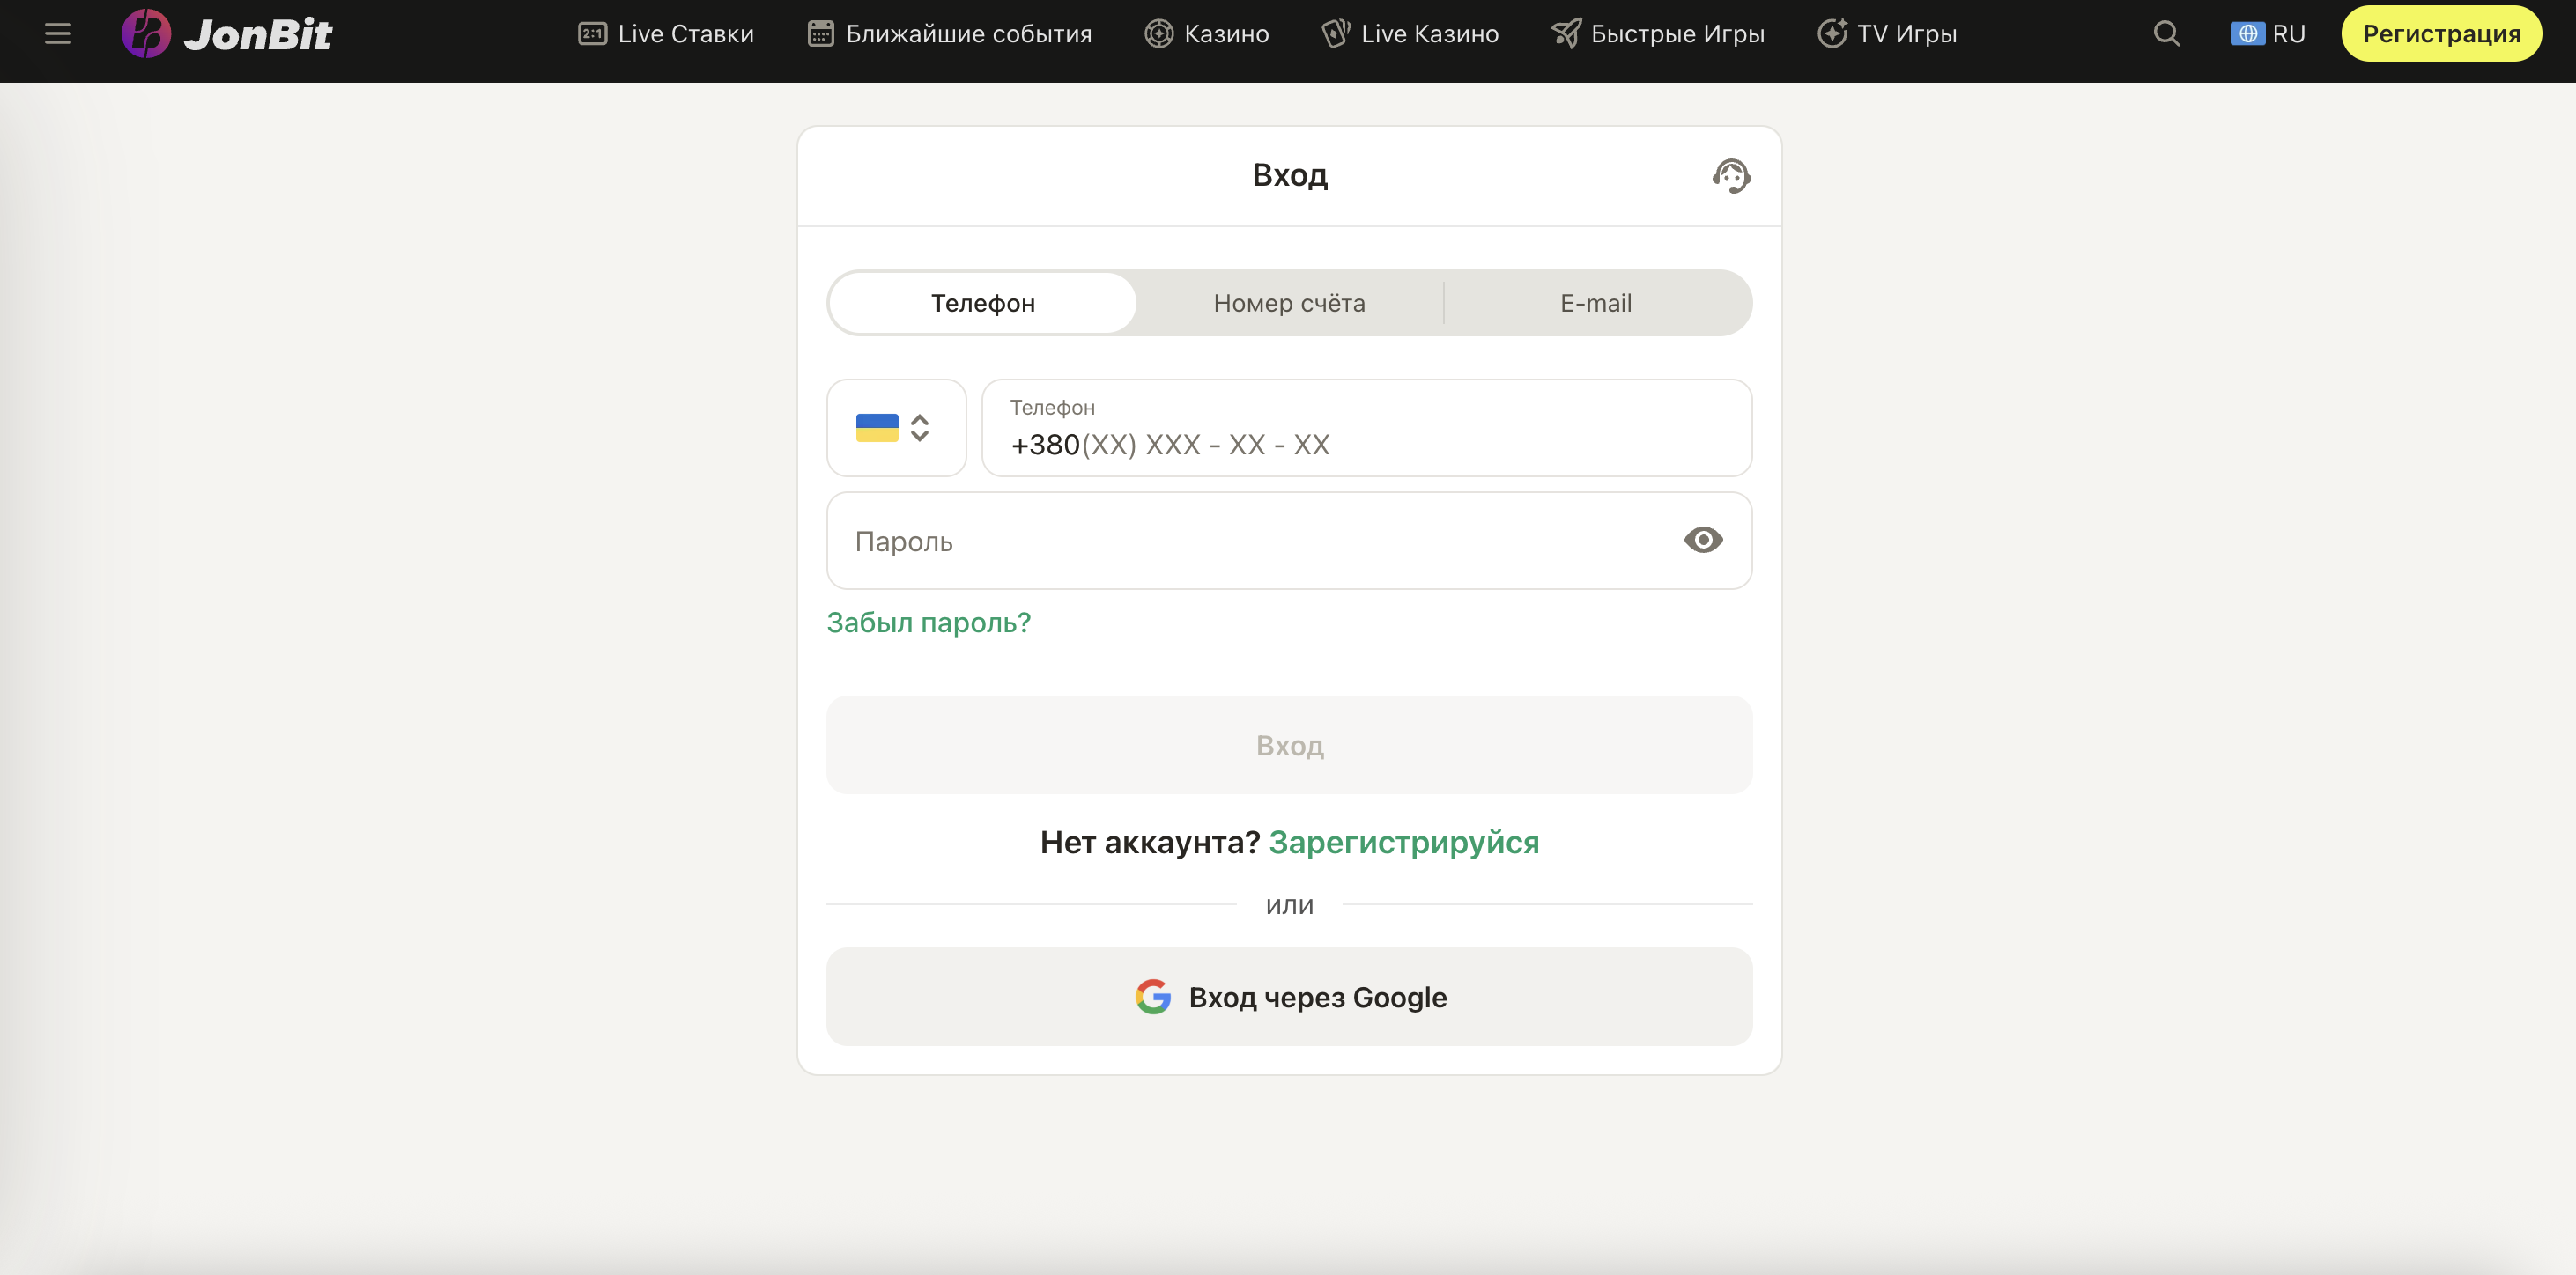Open Быстрые Игры via paper plane icon
The height and width of the screenshot is (1275, 2576).
(x=1566, y=33)
